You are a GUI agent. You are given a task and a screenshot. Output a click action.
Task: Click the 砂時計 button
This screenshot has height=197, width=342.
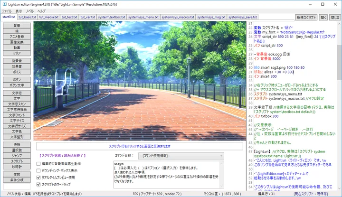17,167
